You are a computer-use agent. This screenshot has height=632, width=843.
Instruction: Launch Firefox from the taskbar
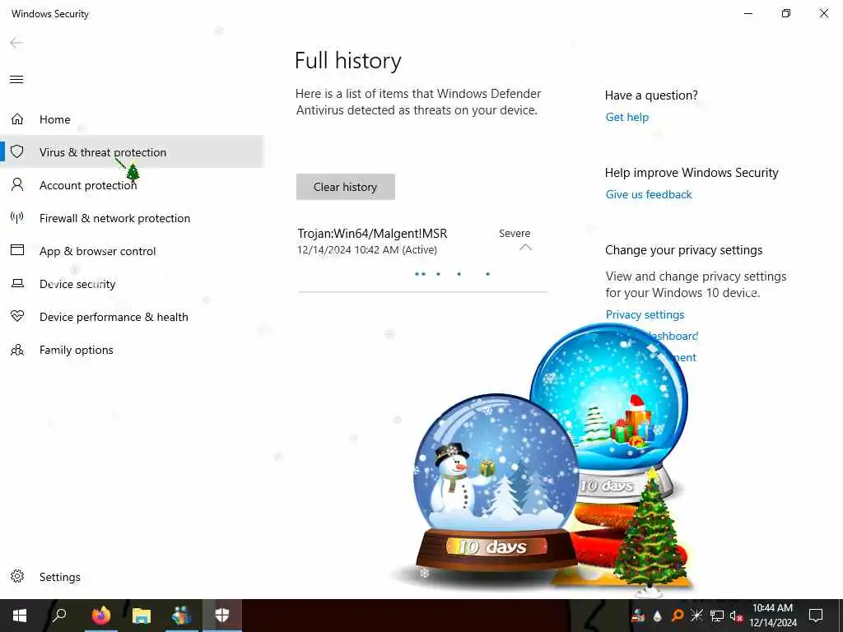tap(100, 616)
